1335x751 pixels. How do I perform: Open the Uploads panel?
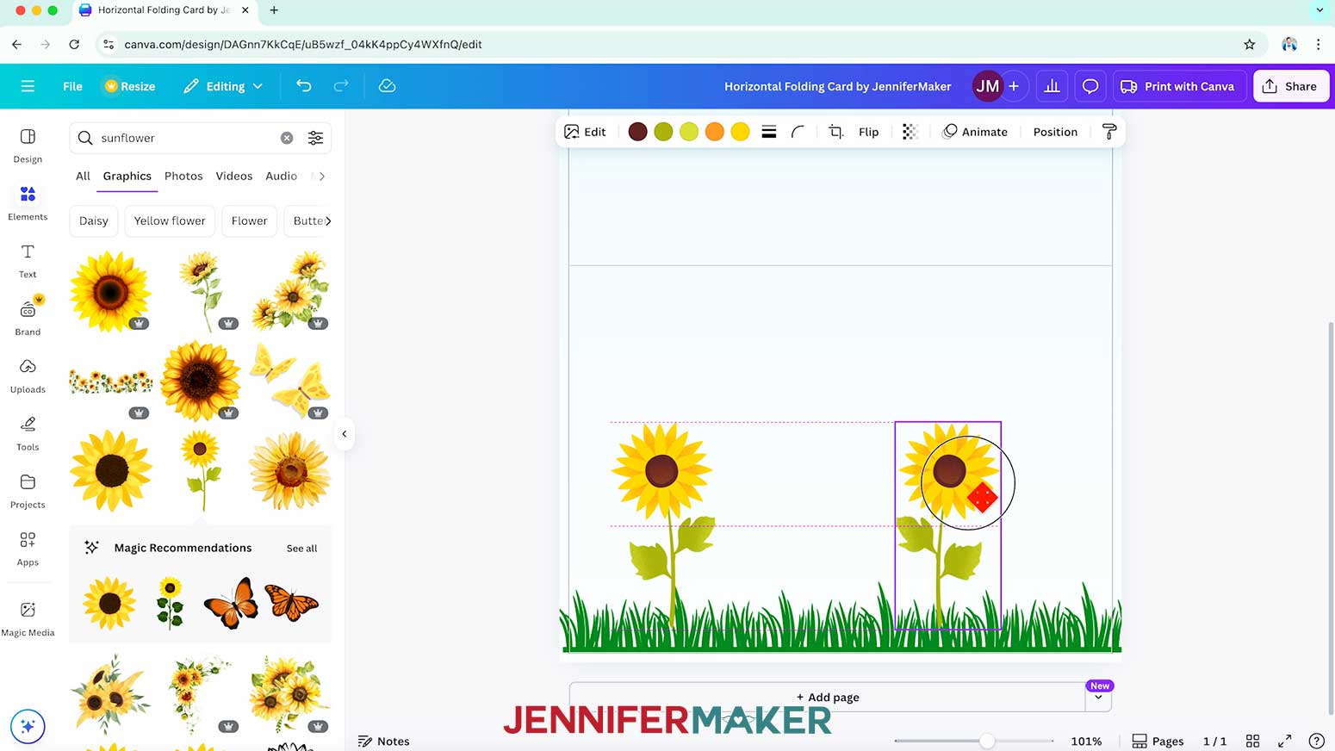(28, 375)
